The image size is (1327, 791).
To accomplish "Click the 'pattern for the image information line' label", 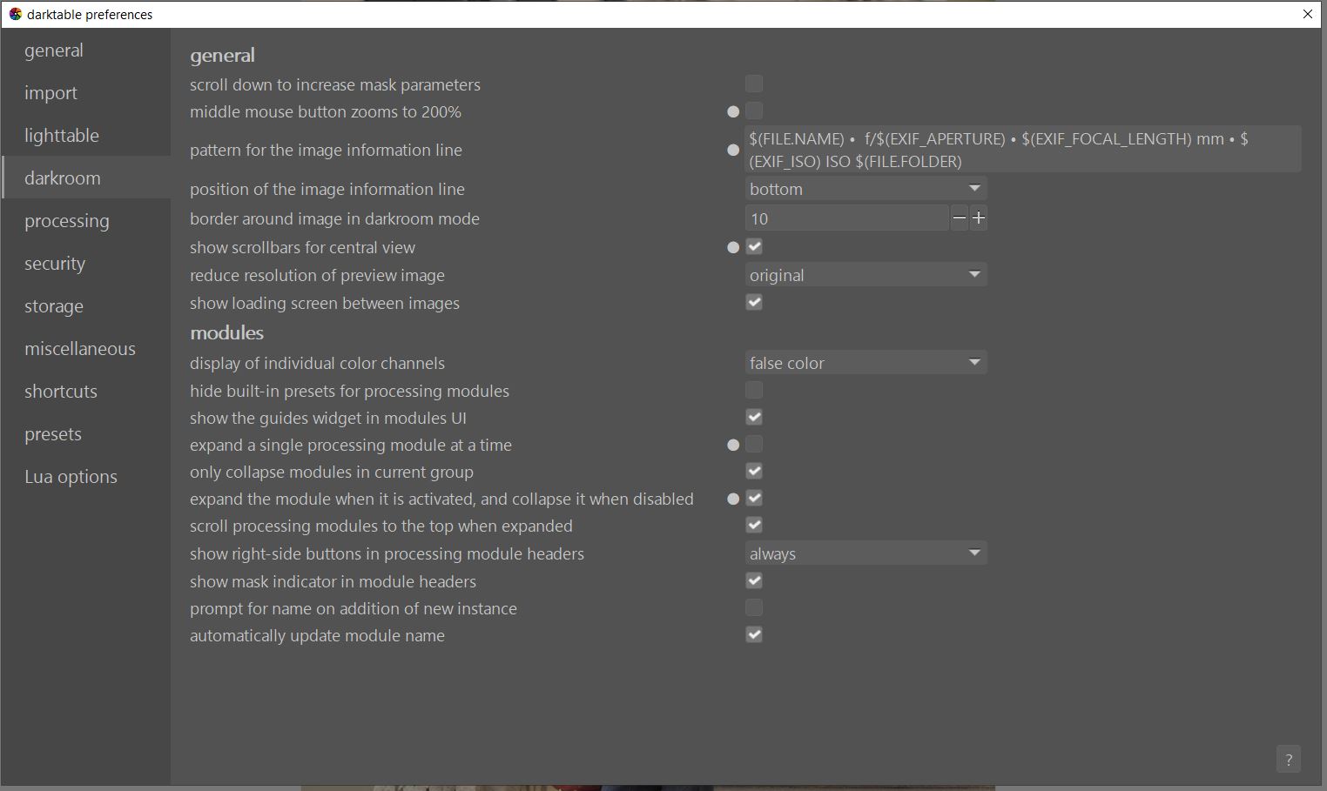I will (326, 151).
